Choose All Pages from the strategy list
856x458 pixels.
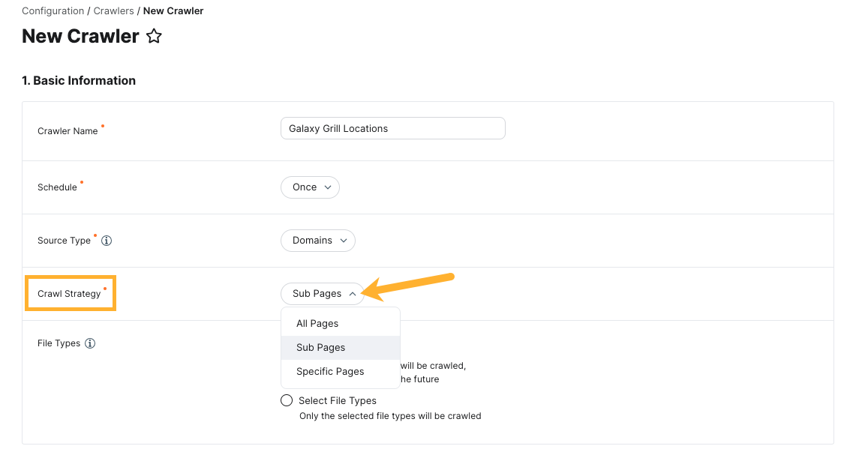pos(341,323)
